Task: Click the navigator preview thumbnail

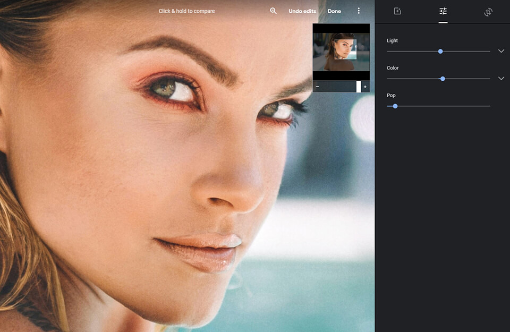Action: coord(341,50)
